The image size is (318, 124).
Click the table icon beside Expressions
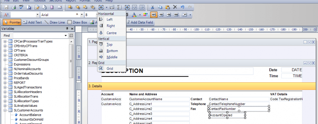10,64
